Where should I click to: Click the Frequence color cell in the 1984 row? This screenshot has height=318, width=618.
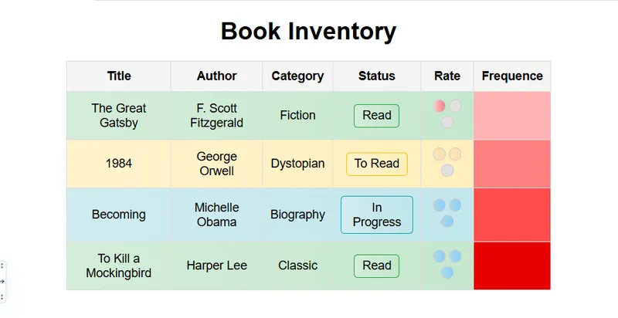tap(511, 164)
